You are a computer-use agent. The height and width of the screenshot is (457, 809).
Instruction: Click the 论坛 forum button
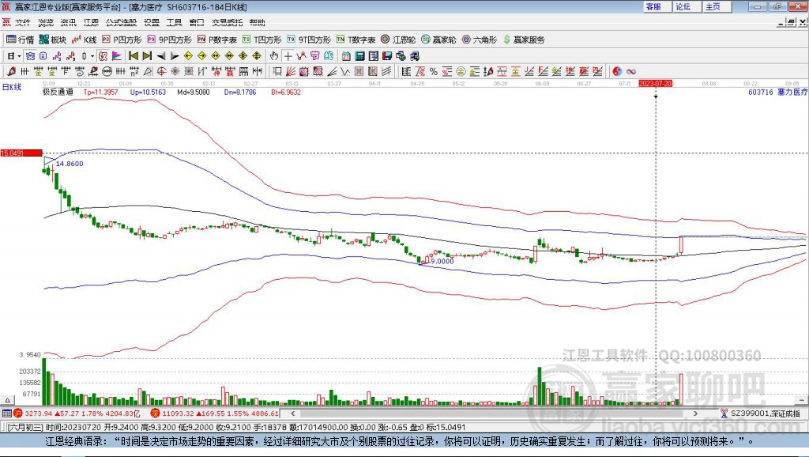(x=685, y=6)
